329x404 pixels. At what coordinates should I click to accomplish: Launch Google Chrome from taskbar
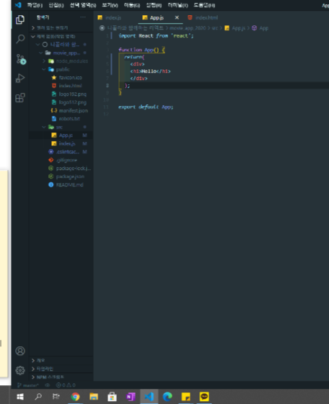click(x=75, y=396)
